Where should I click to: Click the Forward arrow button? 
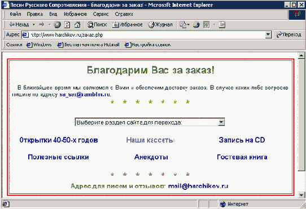(42, 25)
